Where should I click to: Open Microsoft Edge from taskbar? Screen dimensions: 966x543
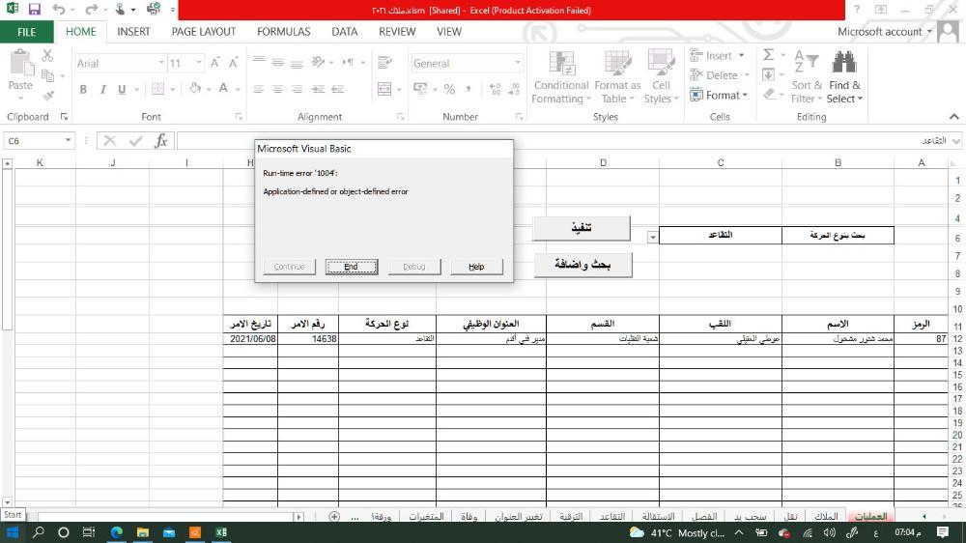117,532
